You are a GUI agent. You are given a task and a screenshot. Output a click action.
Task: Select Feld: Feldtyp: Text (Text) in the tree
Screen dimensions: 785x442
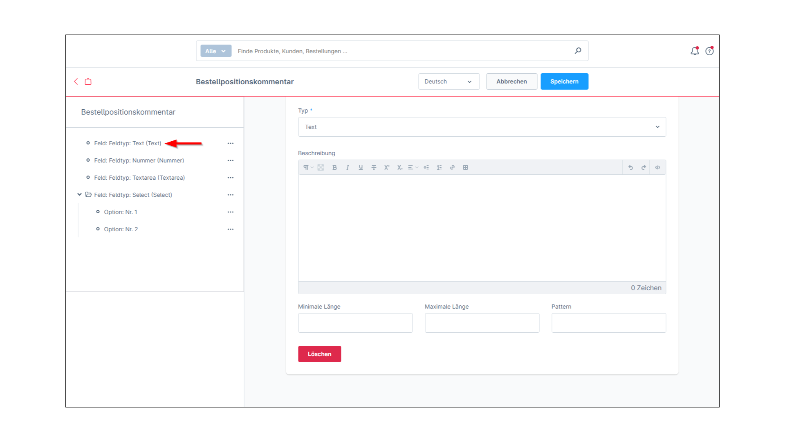point(128,143)
